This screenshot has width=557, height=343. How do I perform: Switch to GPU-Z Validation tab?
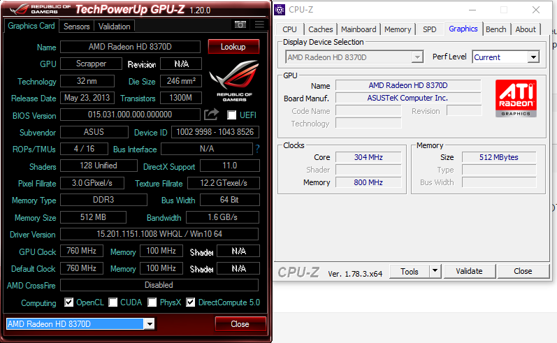pos(115,27)
